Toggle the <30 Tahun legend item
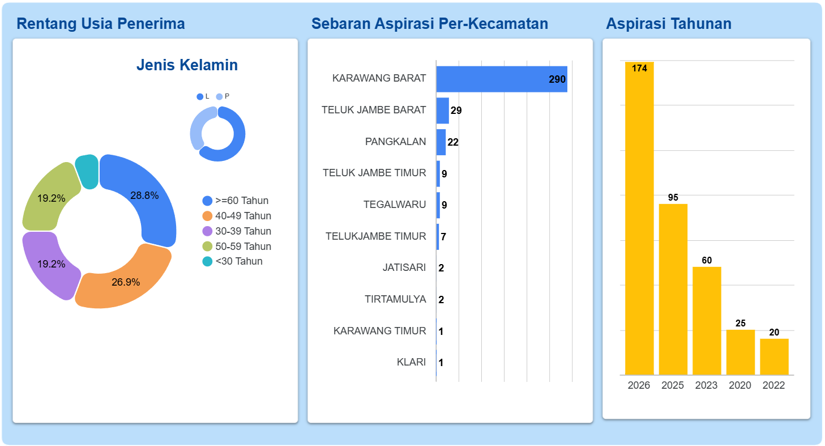 pyautogui.click(x=232, y=261)
